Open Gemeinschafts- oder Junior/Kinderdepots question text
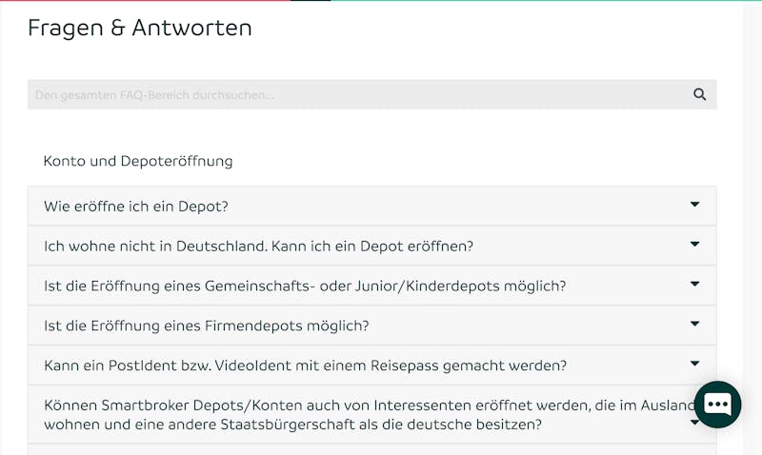Screen dimensions: 762x455 [305, 286]
